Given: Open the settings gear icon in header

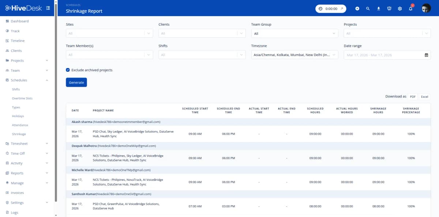Looking at the screenshot, I should pos(400,8).
